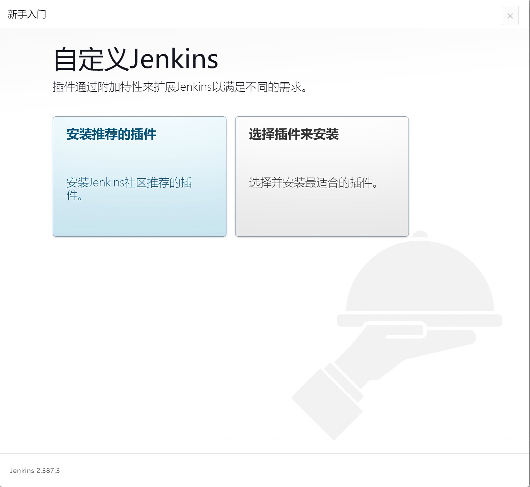Click the 新手入门 title text
Screen dimensions: 530x487
[27, 14]
